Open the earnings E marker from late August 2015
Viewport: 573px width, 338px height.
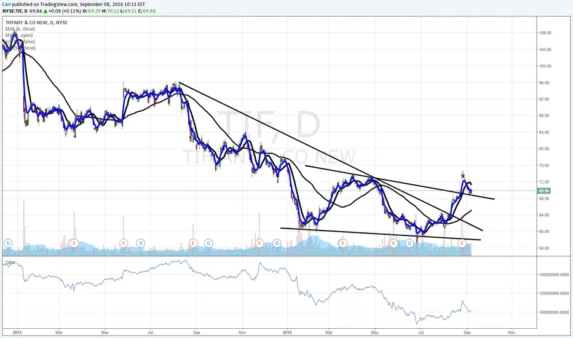(x=193, y=243)
